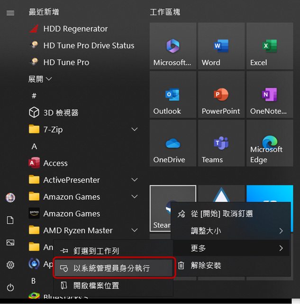Open HDD Regenerator from recently added
The image size is (300, 304).
[75, 29]
